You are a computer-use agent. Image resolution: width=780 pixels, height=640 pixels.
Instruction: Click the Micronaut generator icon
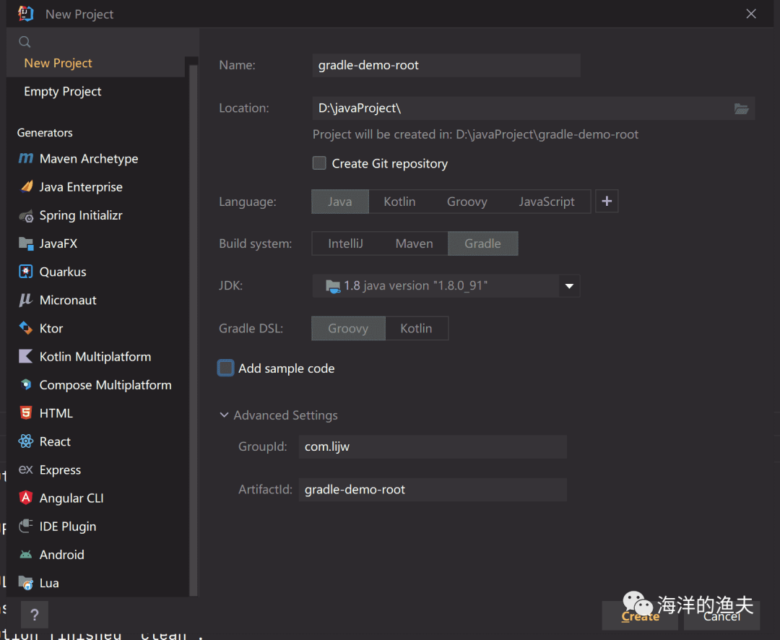pyautogui.click(x=26, y=300)
